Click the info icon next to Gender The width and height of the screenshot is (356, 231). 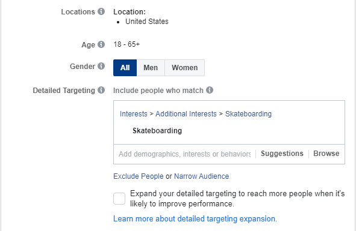tap(101, 66)
